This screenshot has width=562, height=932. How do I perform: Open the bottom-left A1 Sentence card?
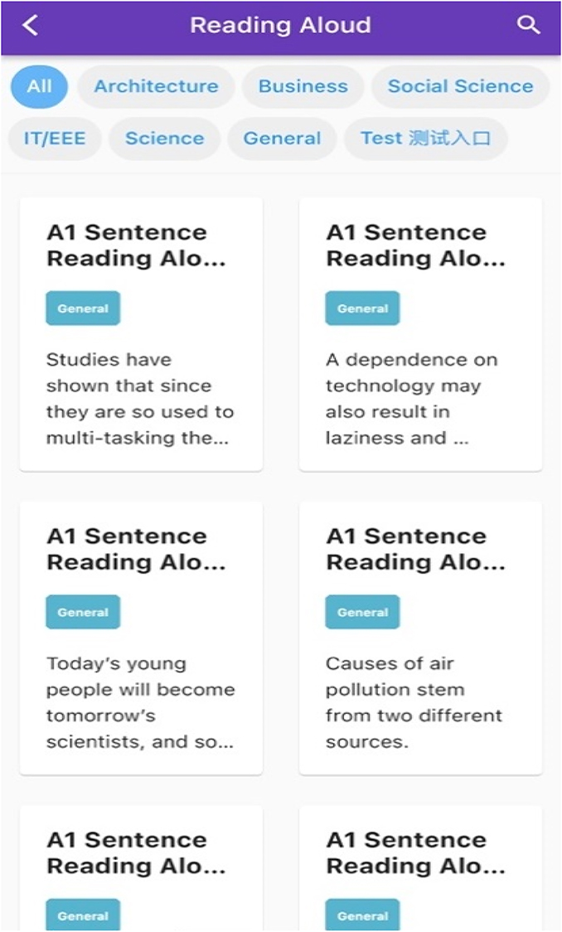point(141,854)
